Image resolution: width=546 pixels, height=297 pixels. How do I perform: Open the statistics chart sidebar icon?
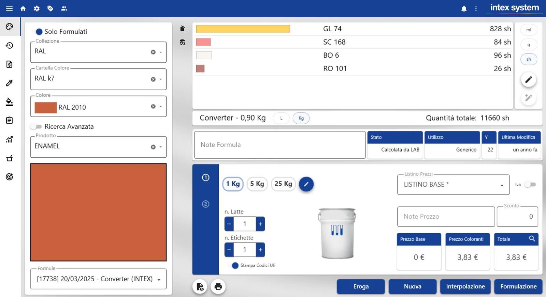pos(10,139)
